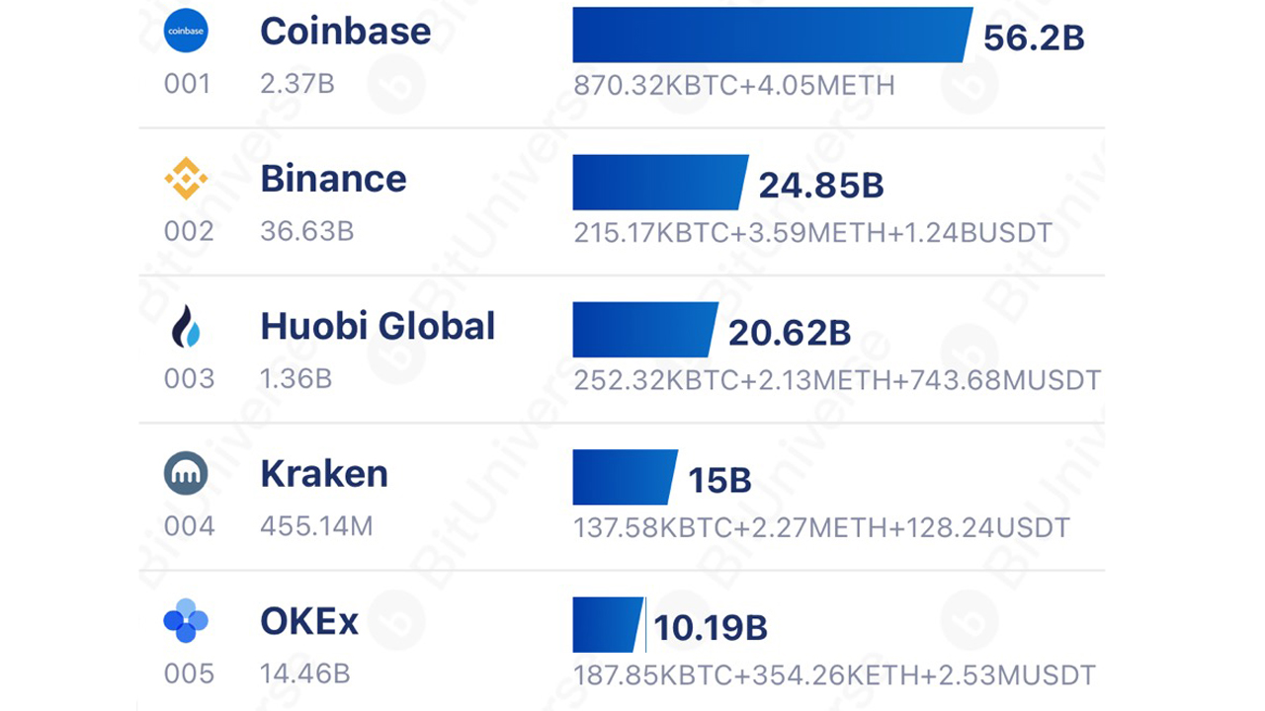Select the Huobi Global exchange name
Viewport: 1265px width, 711px height.
378,327
